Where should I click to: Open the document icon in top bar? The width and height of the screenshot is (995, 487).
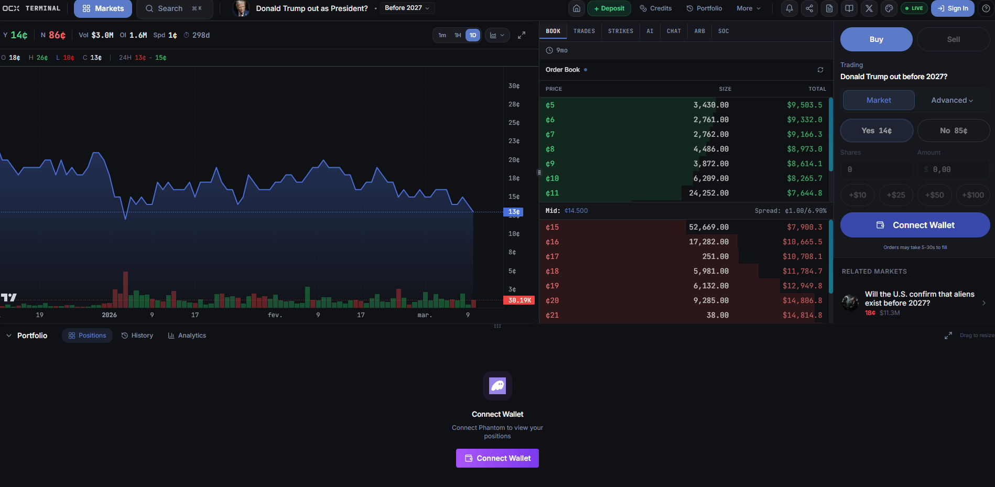(829, 8)
